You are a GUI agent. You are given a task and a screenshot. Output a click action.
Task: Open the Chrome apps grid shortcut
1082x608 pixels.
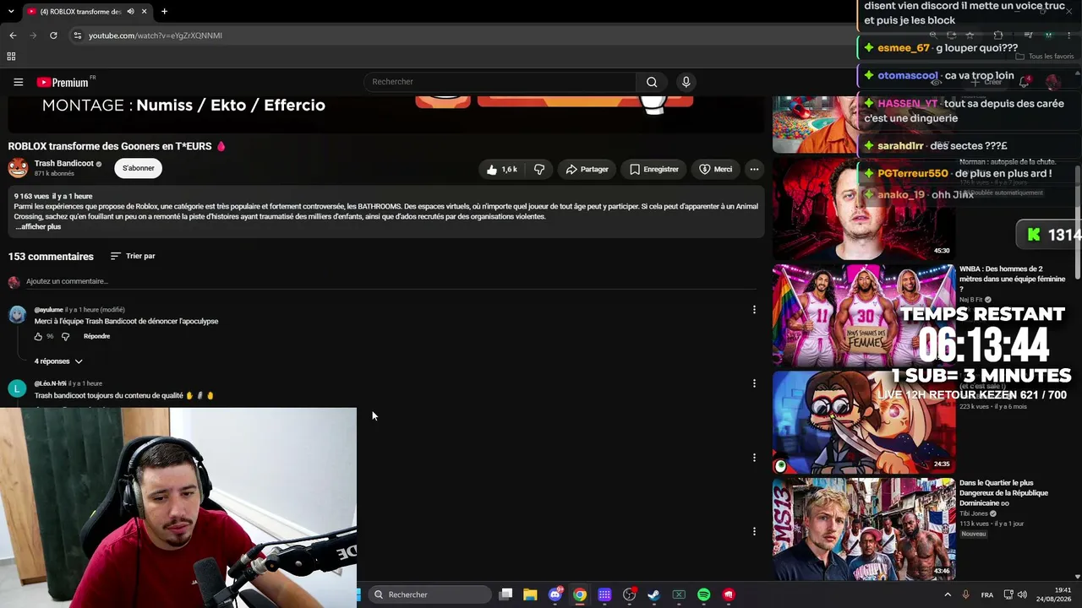(11, 57)
